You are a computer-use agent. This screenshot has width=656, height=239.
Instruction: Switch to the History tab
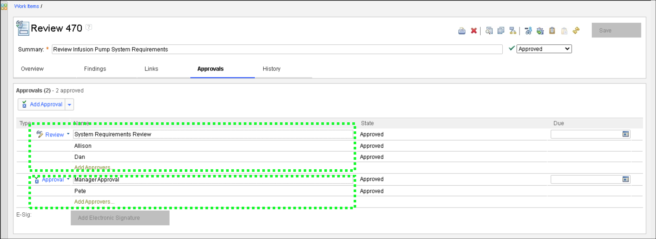coord(271,69)
